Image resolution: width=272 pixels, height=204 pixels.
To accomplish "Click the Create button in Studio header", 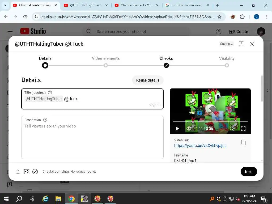I will (x=239, y=32).
